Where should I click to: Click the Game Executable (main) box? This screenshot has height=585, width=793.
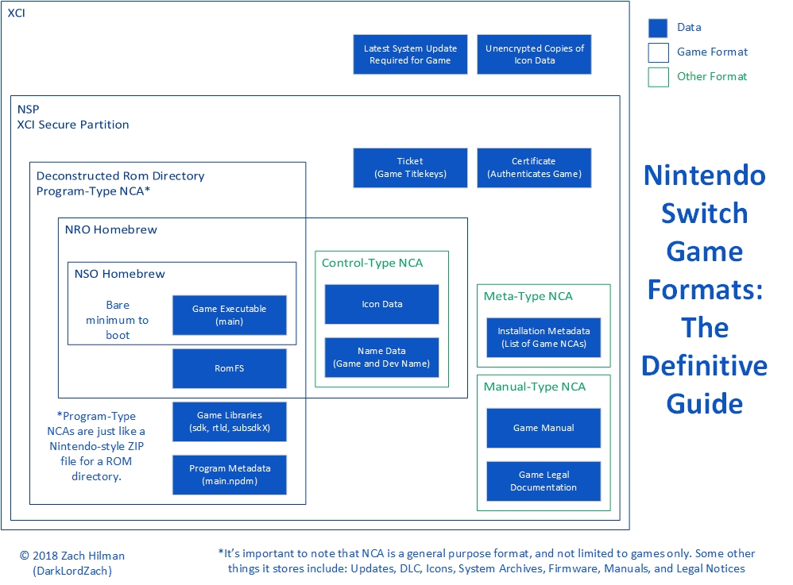[x=229, y=315]
